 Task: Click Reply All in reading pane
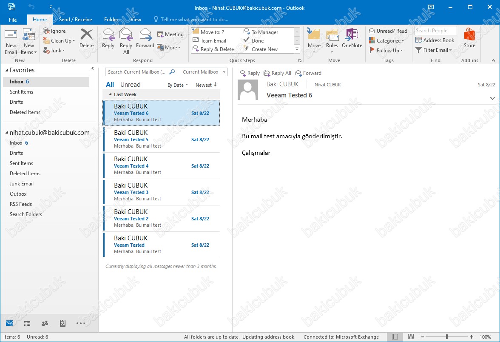[x=278, y=73]
